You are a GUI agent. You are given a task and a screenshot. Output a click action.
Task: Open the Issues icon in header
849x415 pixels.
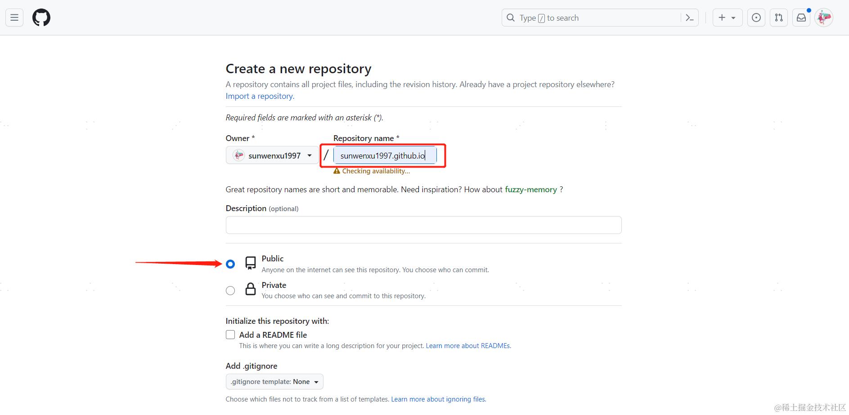(x=756, y=18)
